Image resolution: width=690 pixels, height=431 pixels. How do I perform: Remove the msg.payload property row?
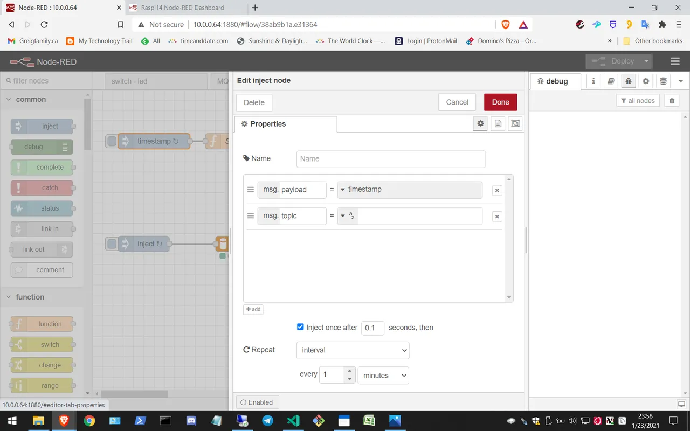(497, 190)
